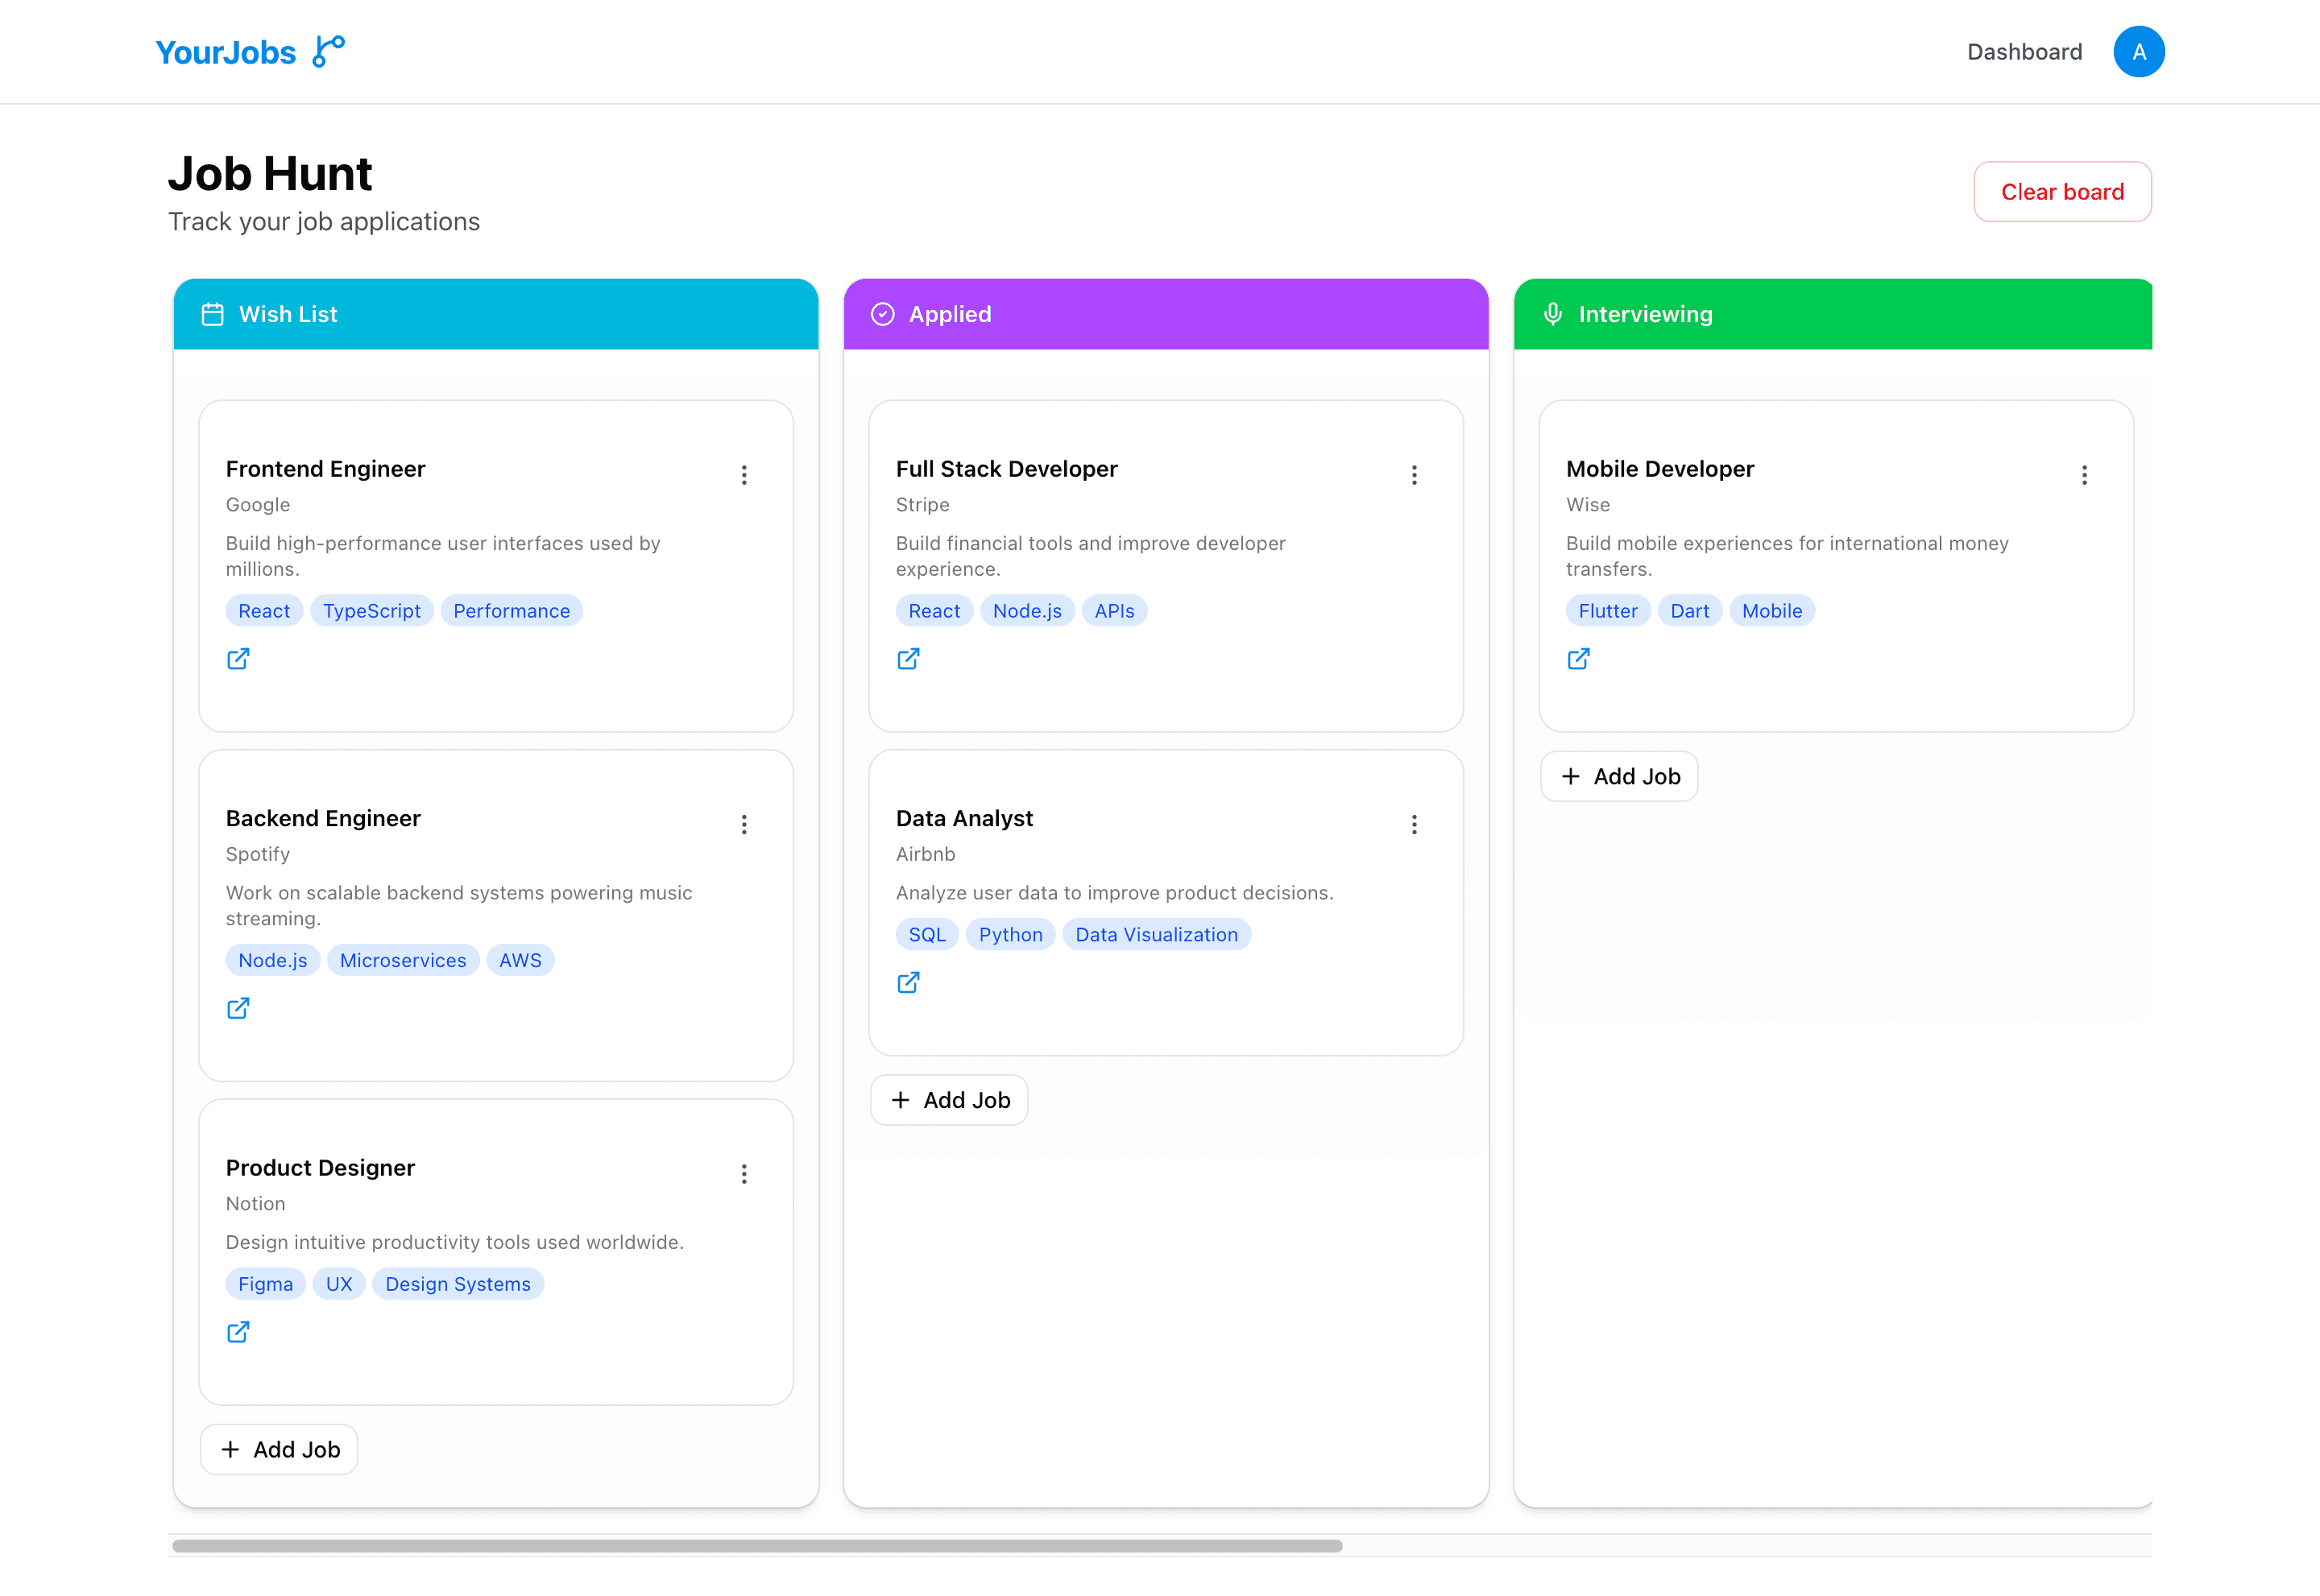Click the check-circle icon in Applied header
This screenshot has width=2320, height=1596.
coord(882,313)
